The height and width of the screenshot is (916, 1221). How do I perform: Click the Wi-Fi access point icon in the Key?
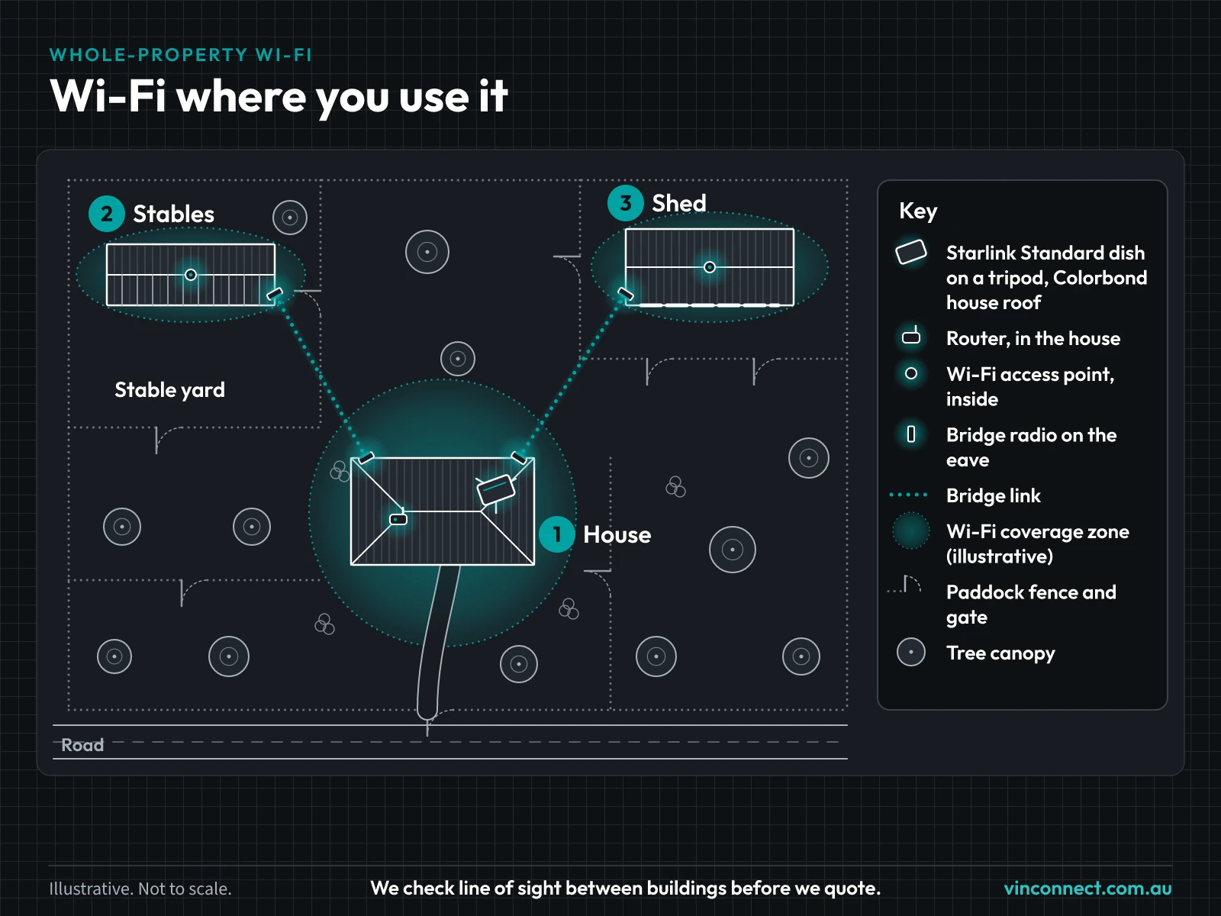point(911,373)
